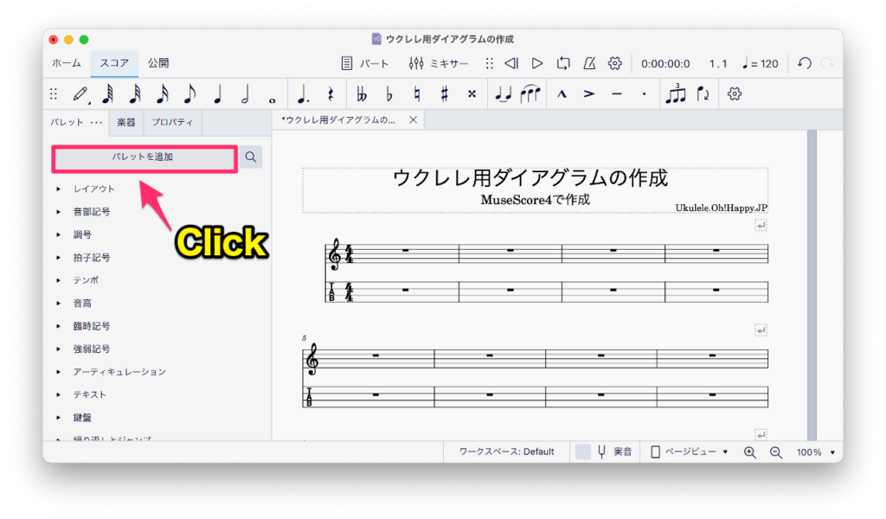Click the vertical scrollbar of the score
The height and width of the screenshot is (519, 886).
tap(812, 285)
